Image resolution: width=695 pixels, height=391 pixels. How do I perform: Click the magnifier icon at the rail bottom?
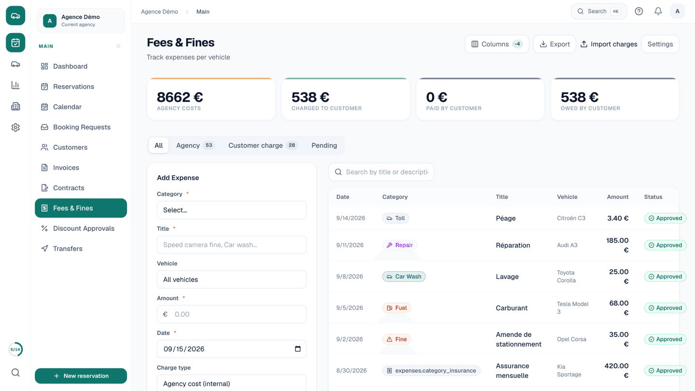tap(15, 373)
